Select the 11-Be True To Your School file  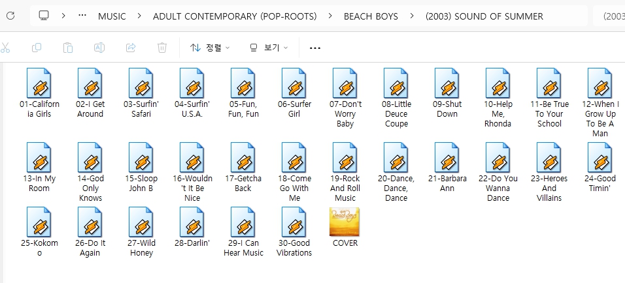click(x=549, y=98)
